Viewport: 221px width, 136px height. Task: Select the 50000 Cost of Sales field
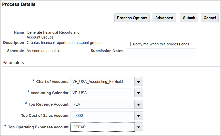(x=102, y=116)
